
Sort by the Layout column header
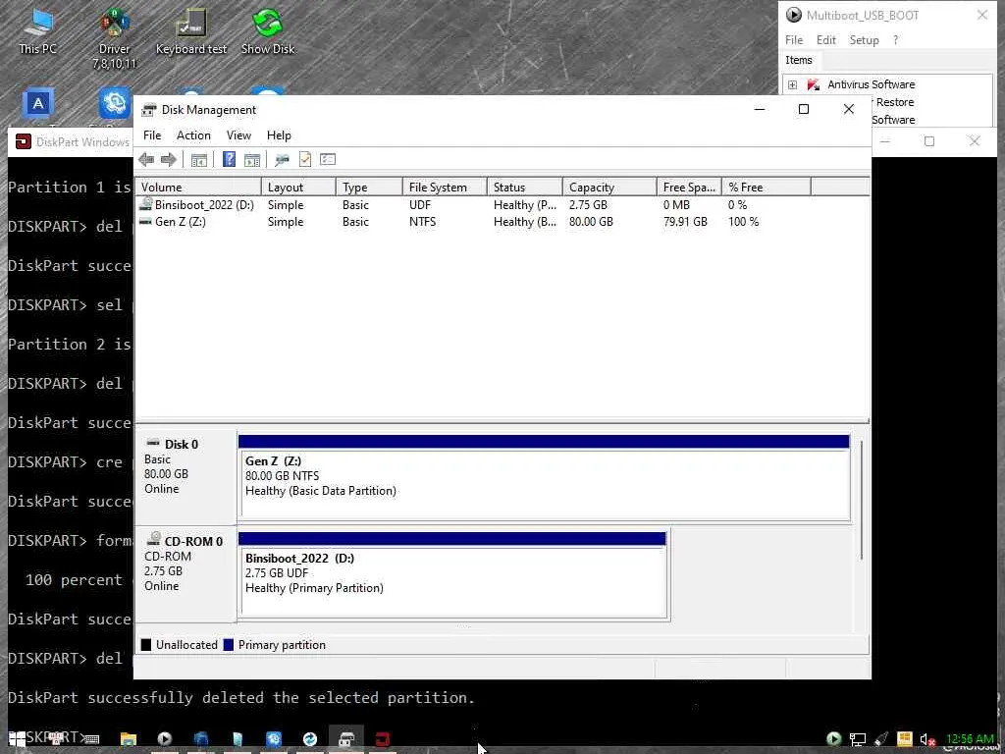(x=298, y=188)
